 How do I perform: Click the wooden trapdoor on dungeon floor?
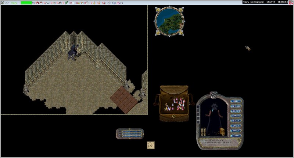[x=123, y=96]
